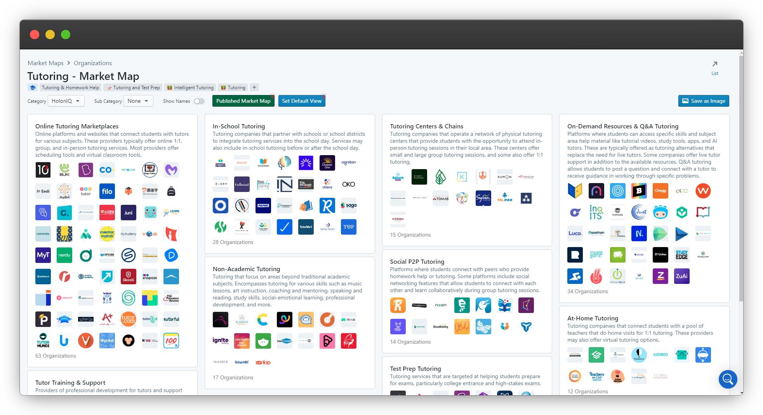Click the Luca logo
Image resolution: width=763 pixels, height=415 pixels.
point(575,233)
